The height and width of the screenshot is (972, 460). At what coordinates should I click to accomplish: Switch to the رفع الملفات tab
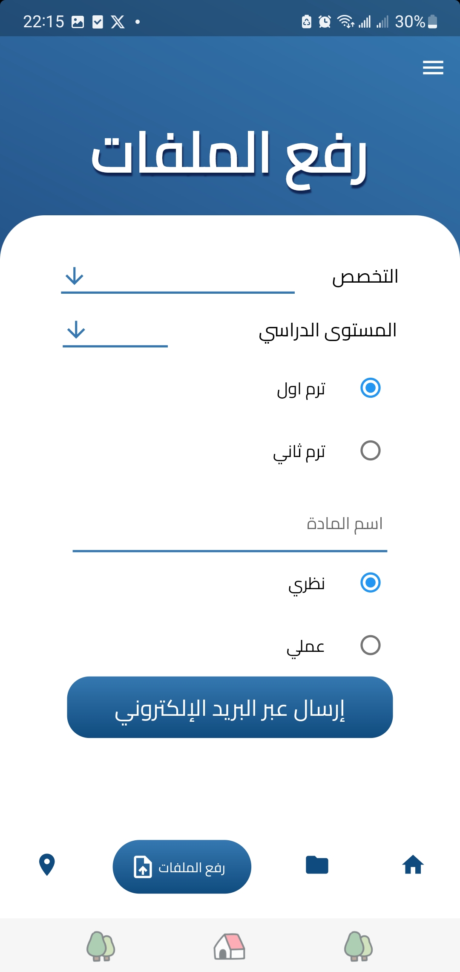[182, 867]
